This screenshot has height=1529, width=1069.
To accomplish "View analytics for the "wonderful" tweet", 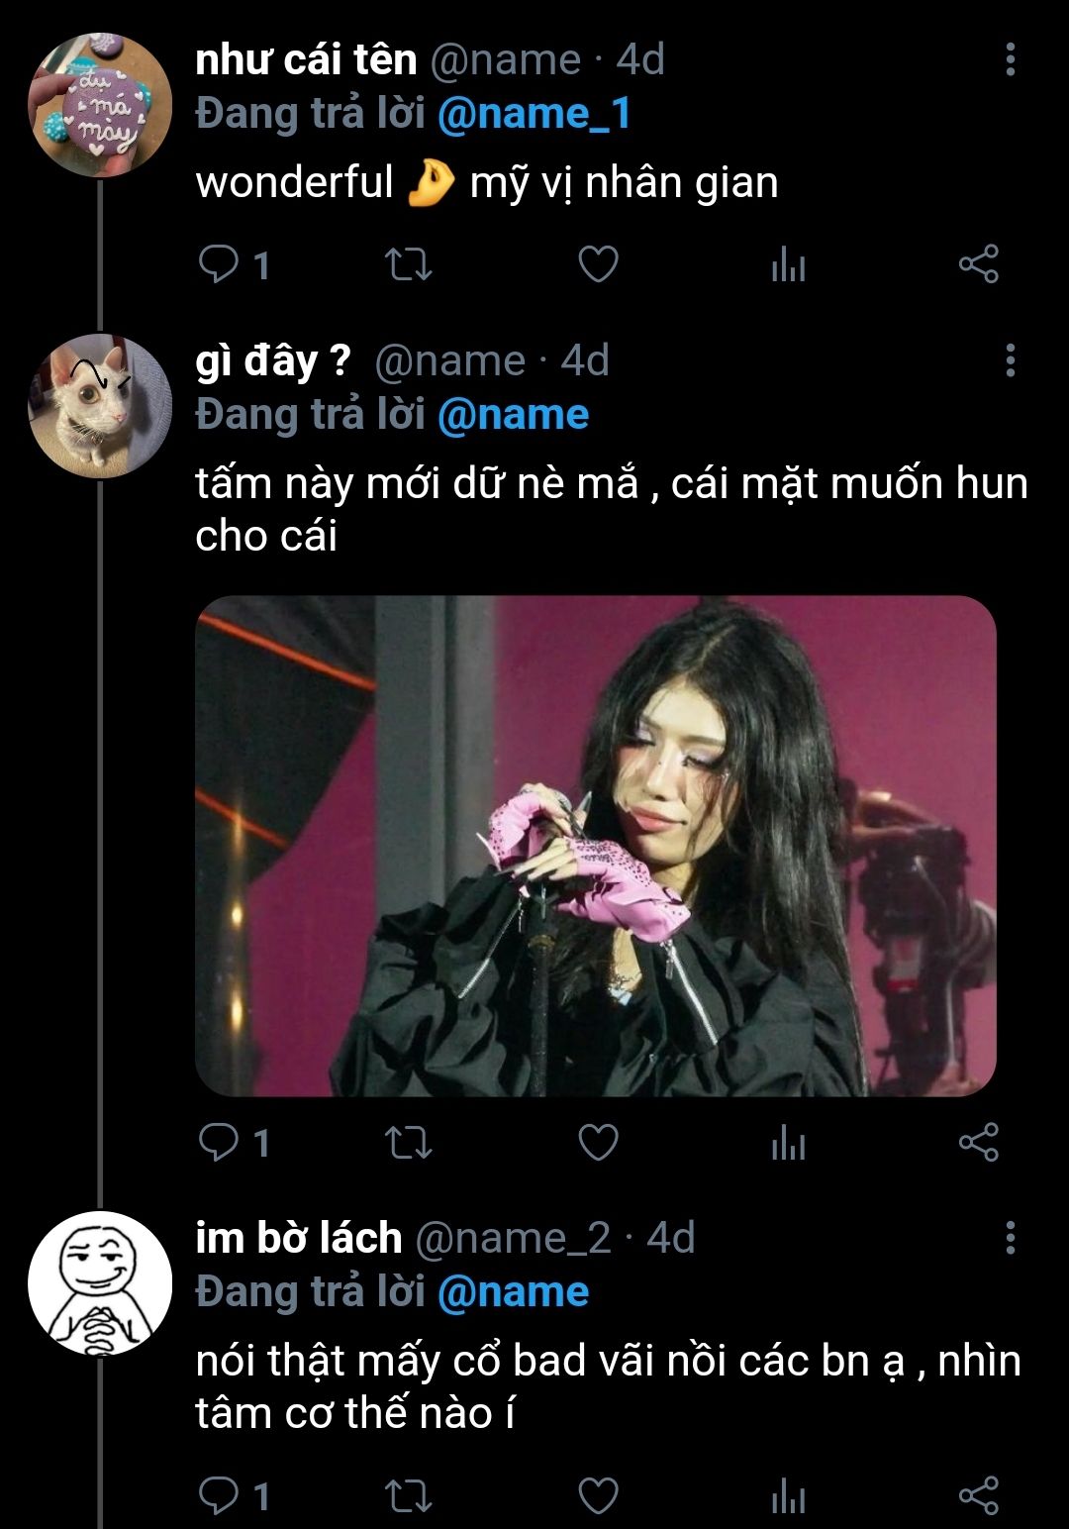I will point(788,265).
